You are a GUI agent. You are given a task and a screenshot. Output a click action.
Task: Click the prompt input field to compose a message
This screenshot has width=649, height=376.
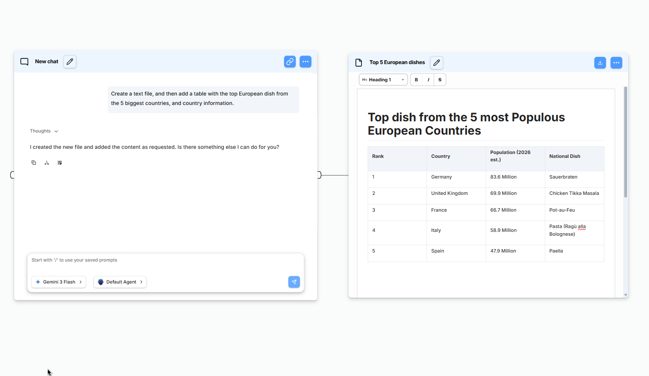coord(166,260)
